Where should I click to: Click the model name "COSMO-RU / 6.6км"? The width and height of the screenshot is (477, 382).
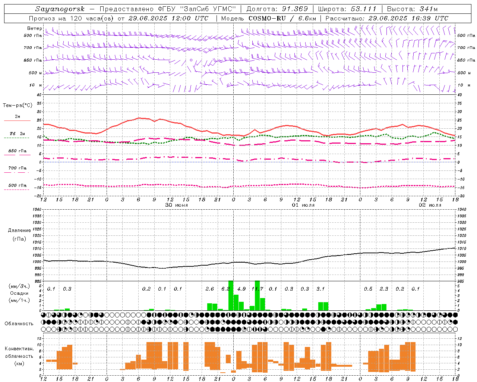pyautogui.click(x=282, y=18)
